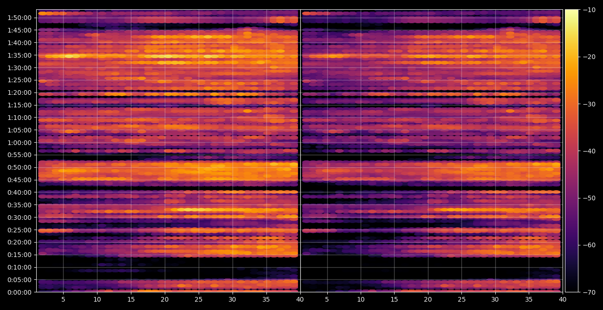The width and height of the screenshot is (603, 310).
Task: Click x-axis label 35 of the left heatmap
Action: 266,300
